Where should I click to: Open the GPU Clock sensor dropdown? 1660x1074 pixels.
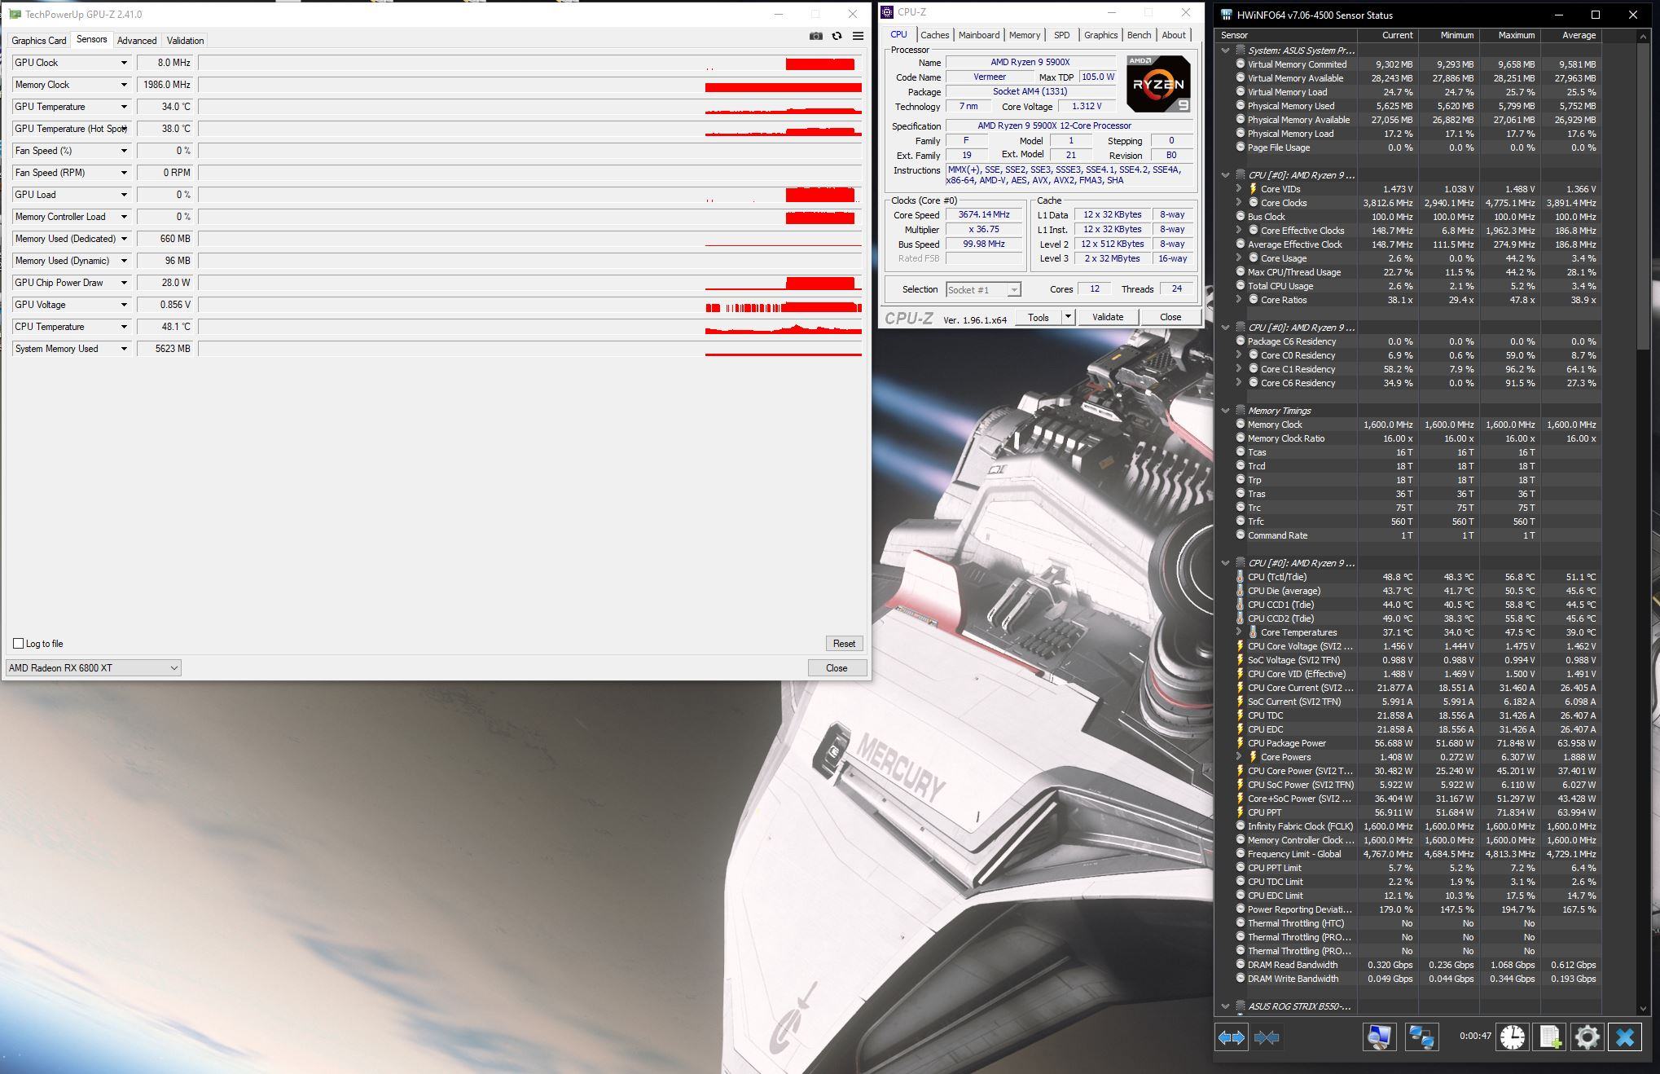(124, 63)
